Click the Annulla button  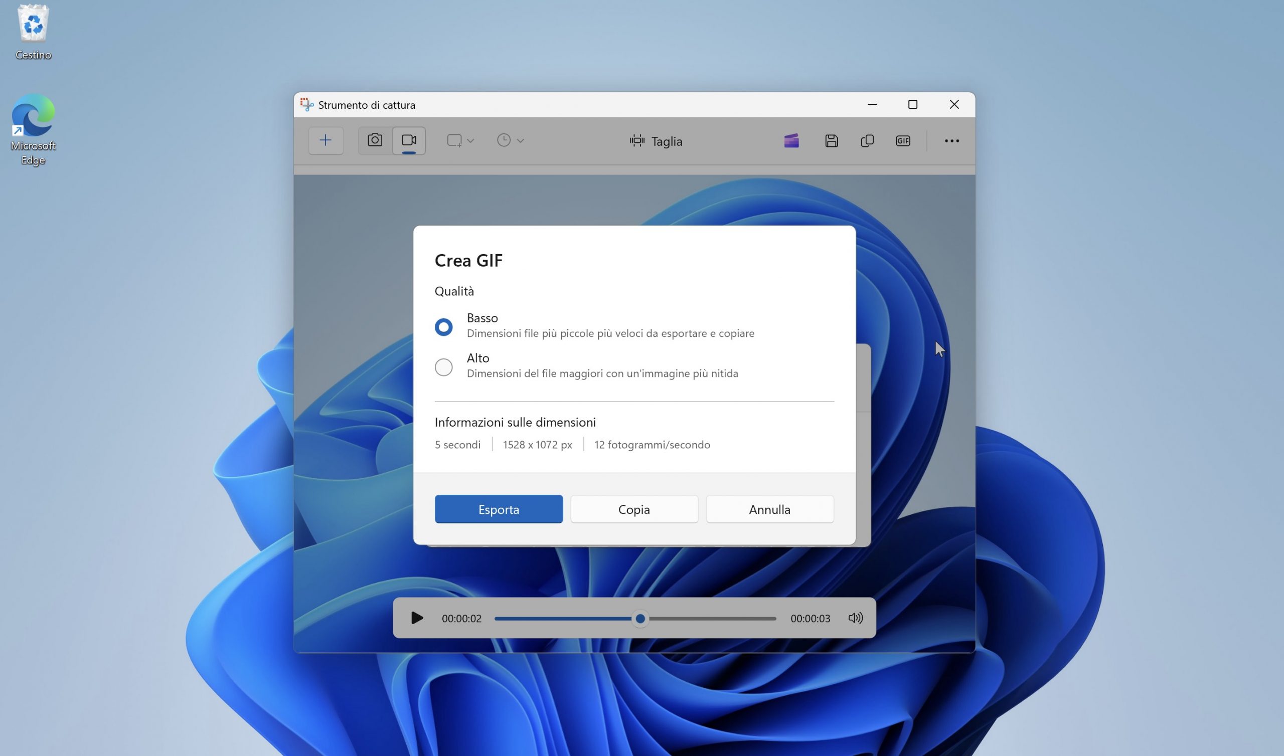[770, 509]
